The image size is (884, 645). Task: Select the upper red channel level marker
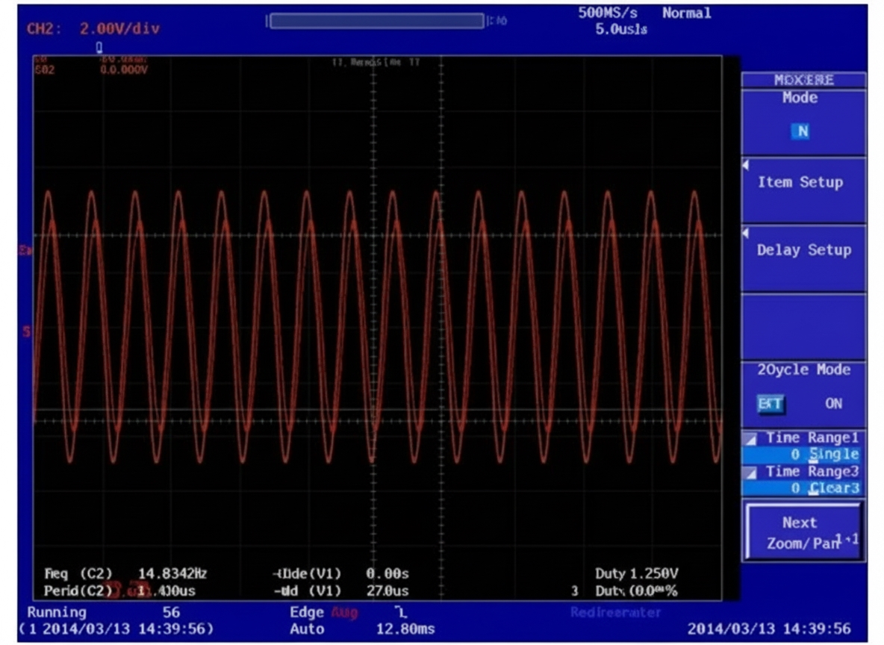(x=28, y=249)
